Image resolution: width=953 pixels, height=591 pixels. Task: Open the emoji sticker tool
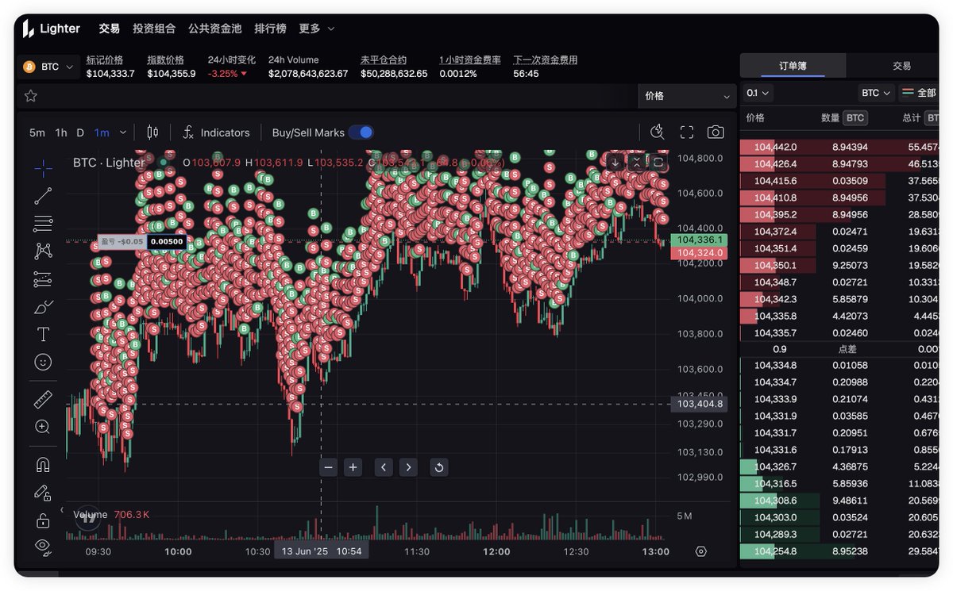[43, 362]
